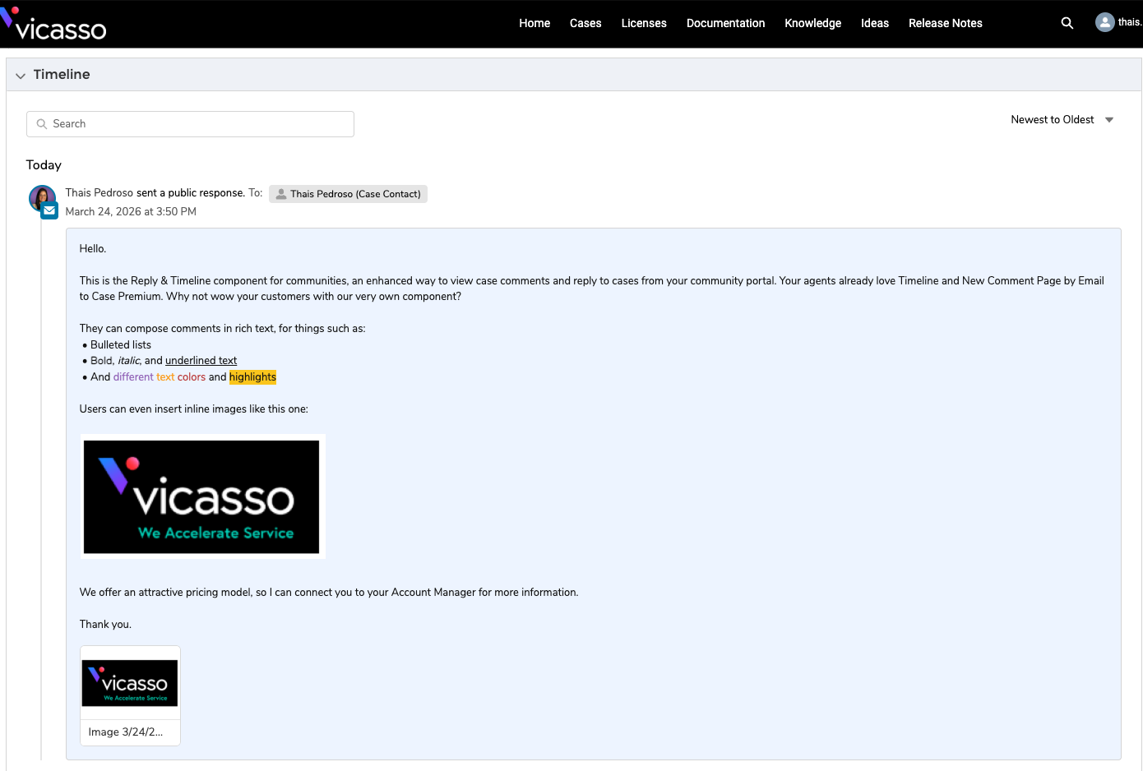This screenshot has width=1143, height=771.
Task: Click the Image 3/24/2... attachment filename
Action: [x=126, y=732]
